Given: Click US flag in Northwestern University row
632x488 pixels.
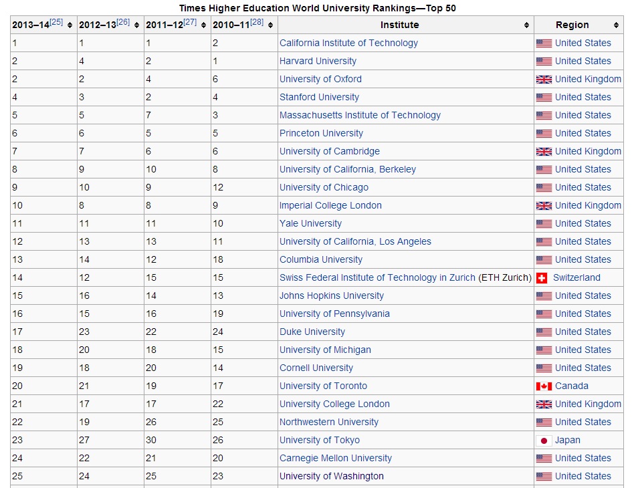Looking at the screenshot, I should pyautogui.click(x=544, y=422).
